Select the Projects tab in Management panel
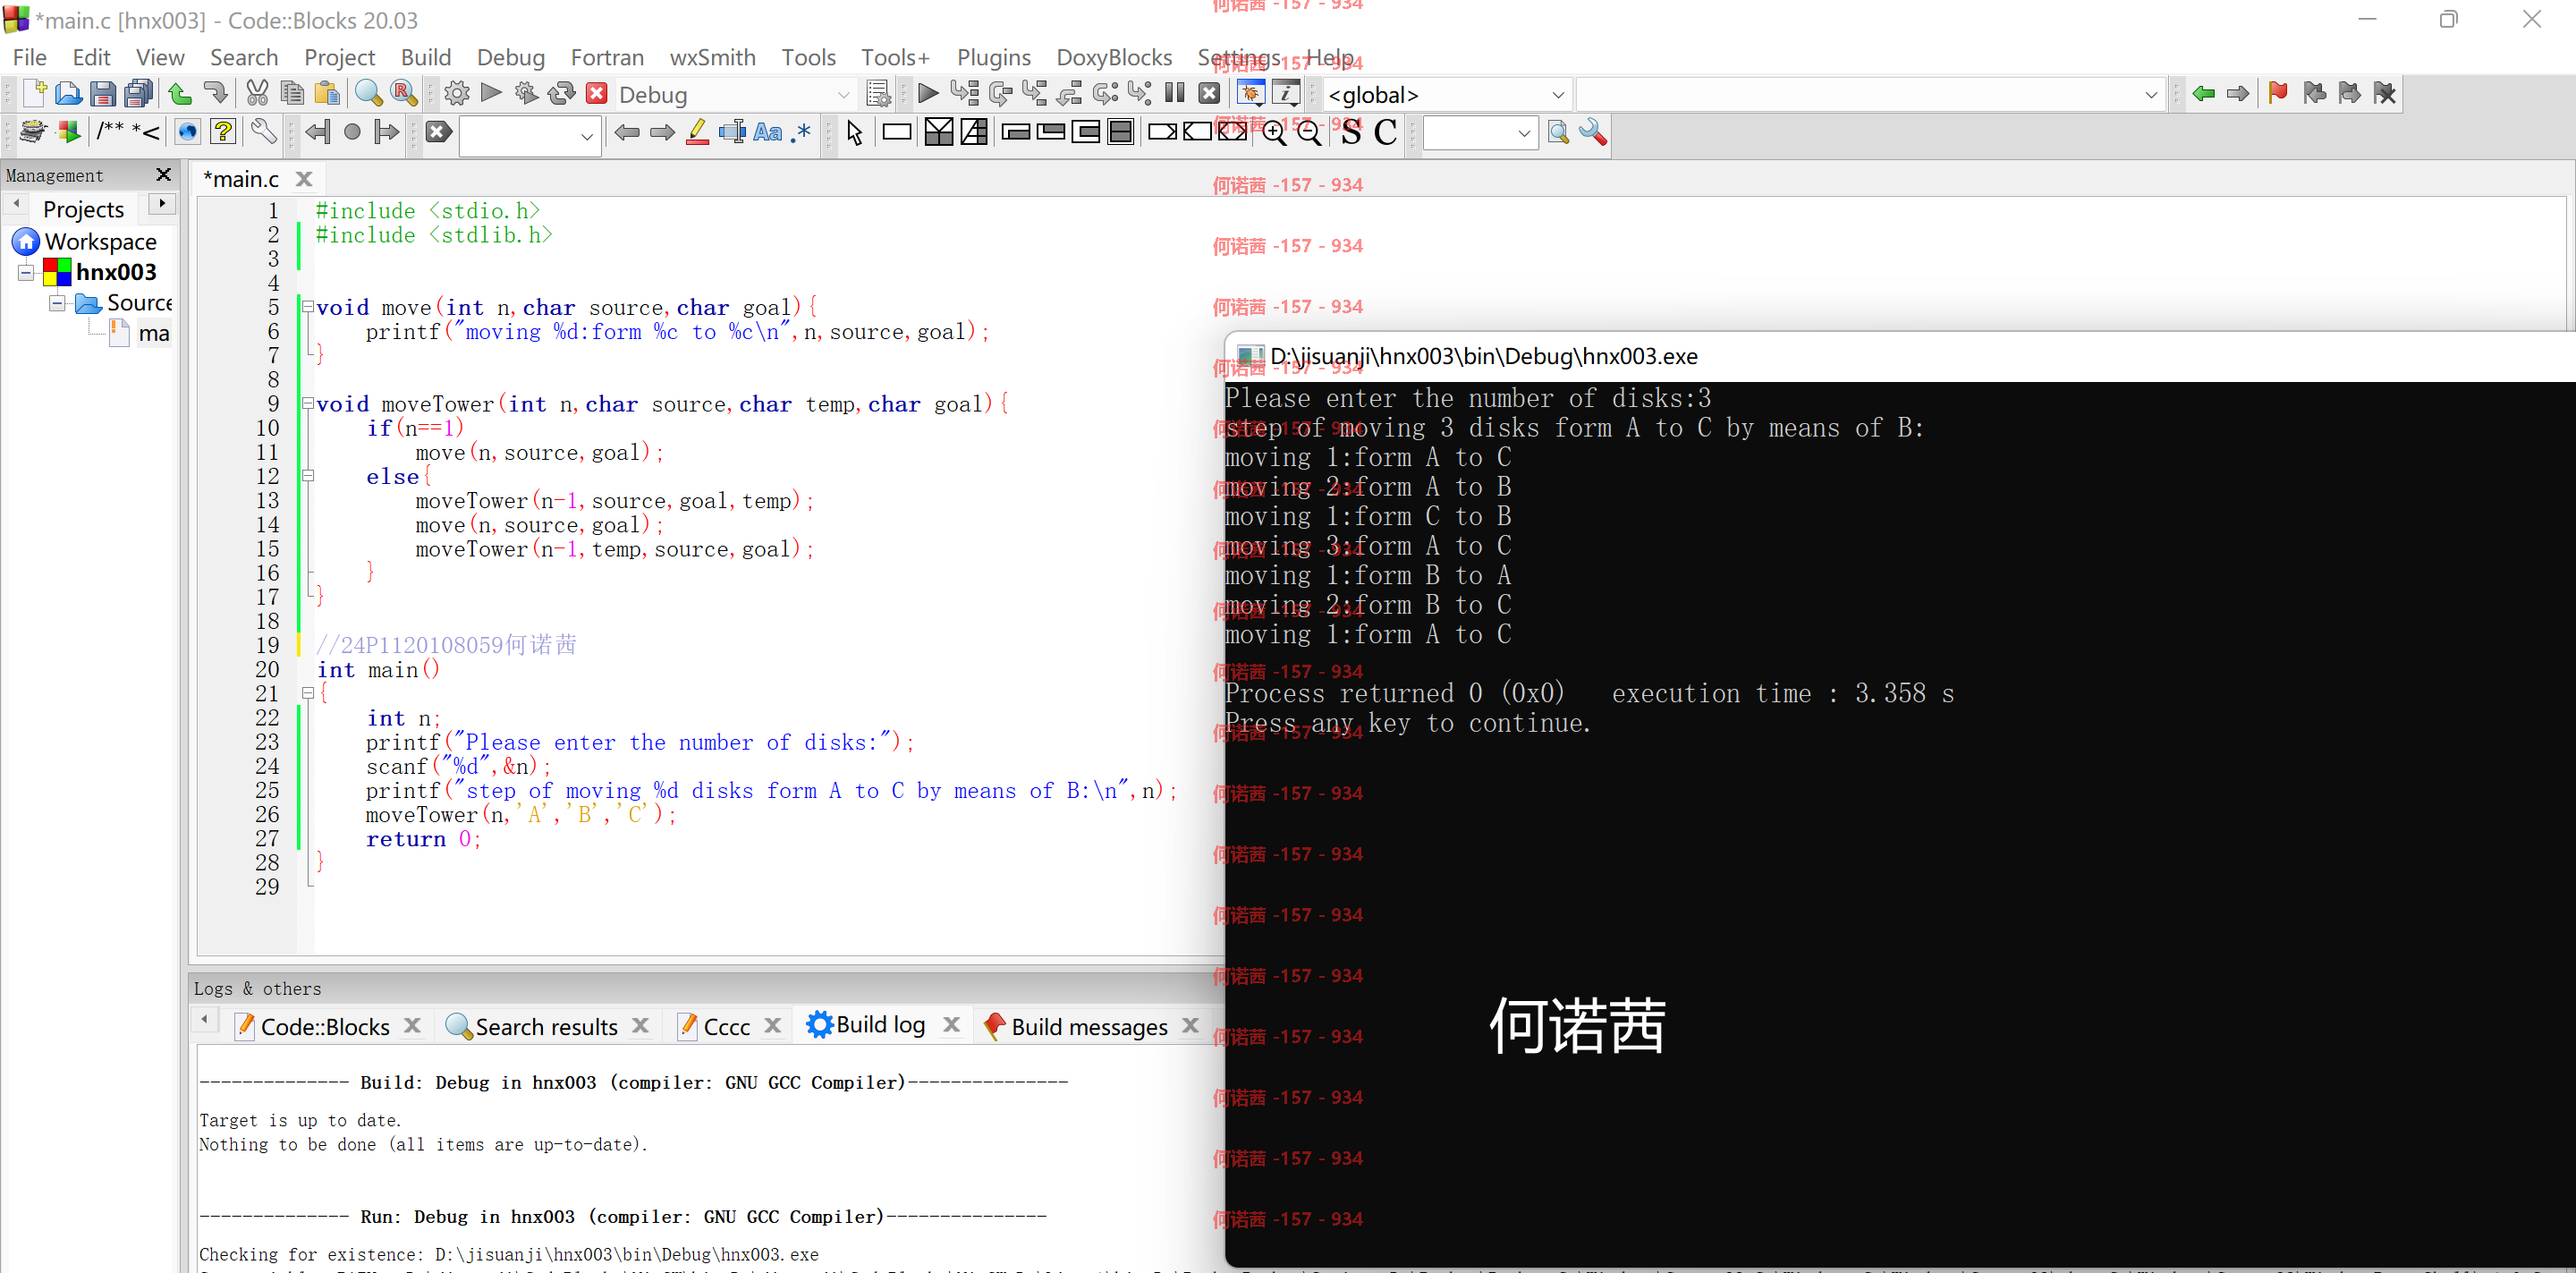The width and height of the screenshot is (2576, 1273). (84, 209)
